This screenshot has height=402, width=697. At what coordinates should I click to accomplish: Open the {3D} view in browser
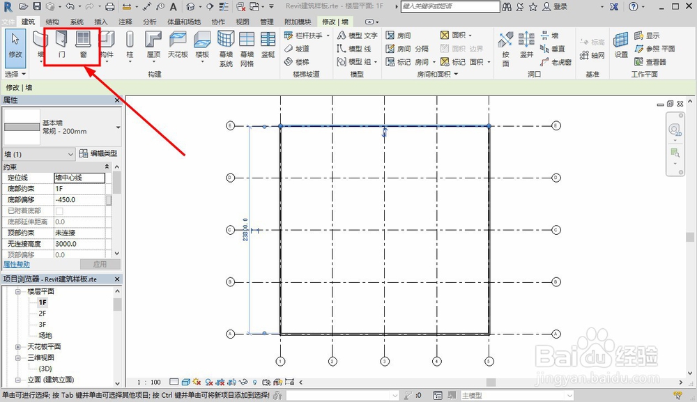45,369
